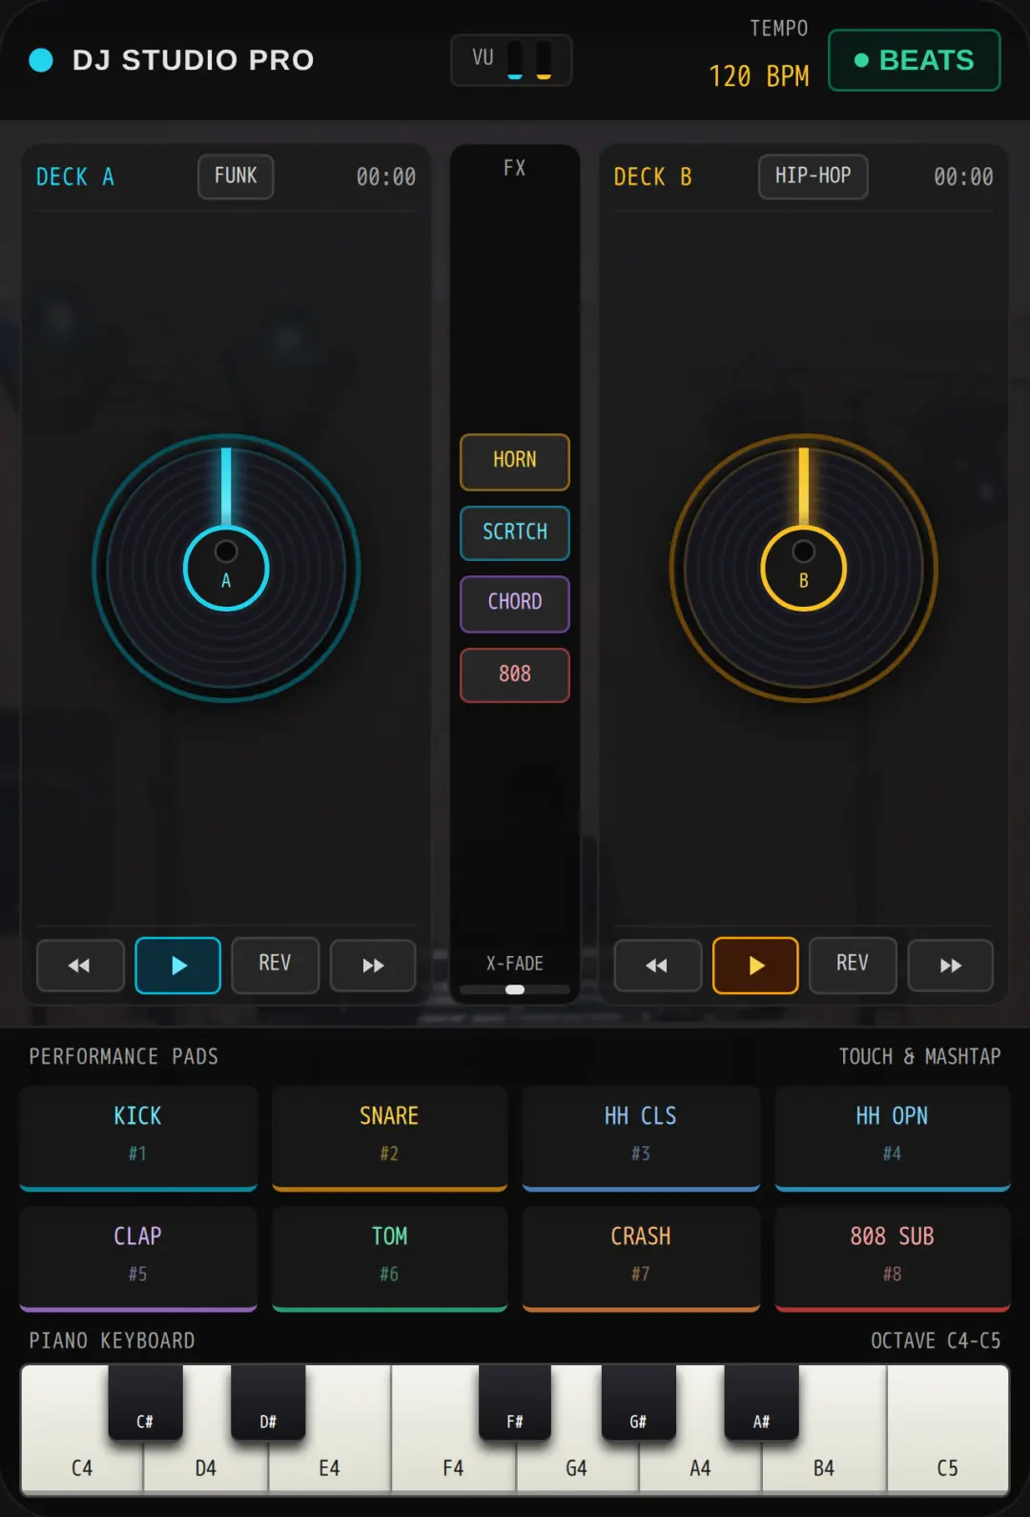Click the DECK B label
This screenshot has width=1030, height=1517.
coord(652,177)
